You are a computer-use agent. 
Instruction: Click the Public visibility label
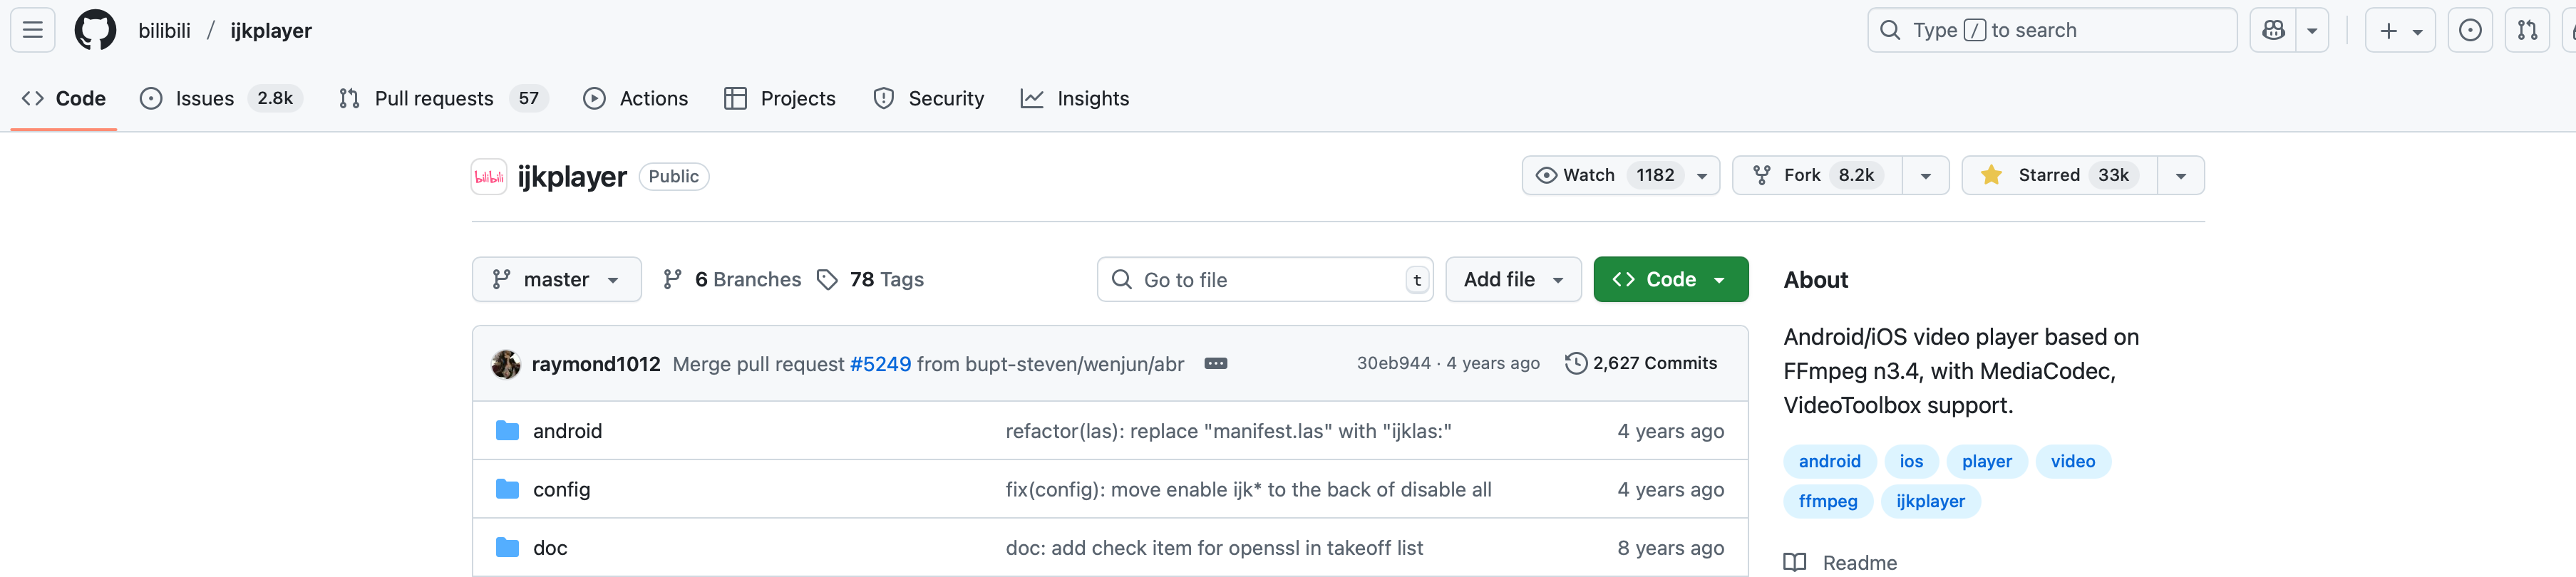(x=673, y=176)
